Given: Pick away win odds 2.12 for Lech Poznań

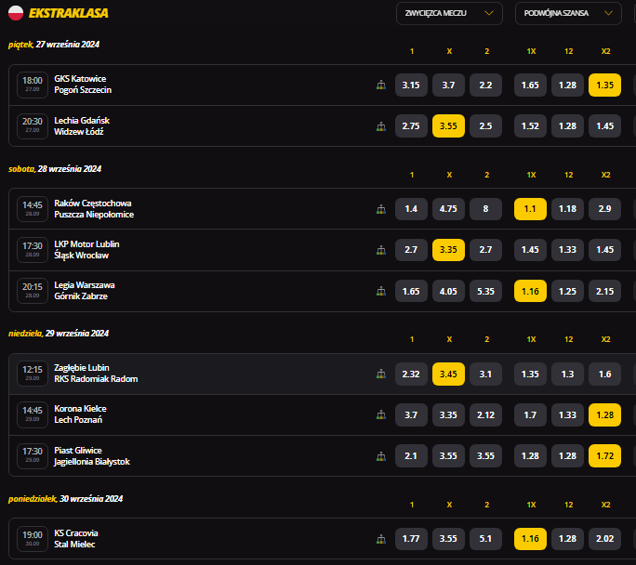Looking at the screenshot, I should (485, 414).
